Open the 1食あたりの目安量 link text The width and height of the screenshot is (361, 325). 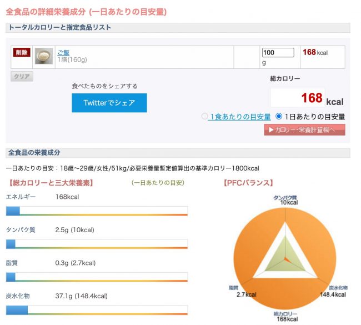[240, 117]
